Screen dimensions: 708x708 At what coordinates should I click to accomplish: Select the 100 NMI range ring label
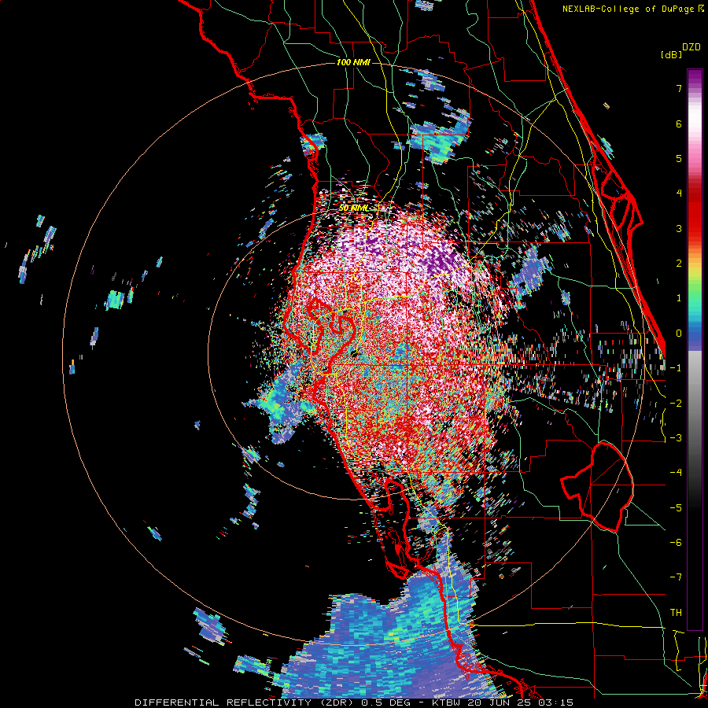[x=353, y=62]
